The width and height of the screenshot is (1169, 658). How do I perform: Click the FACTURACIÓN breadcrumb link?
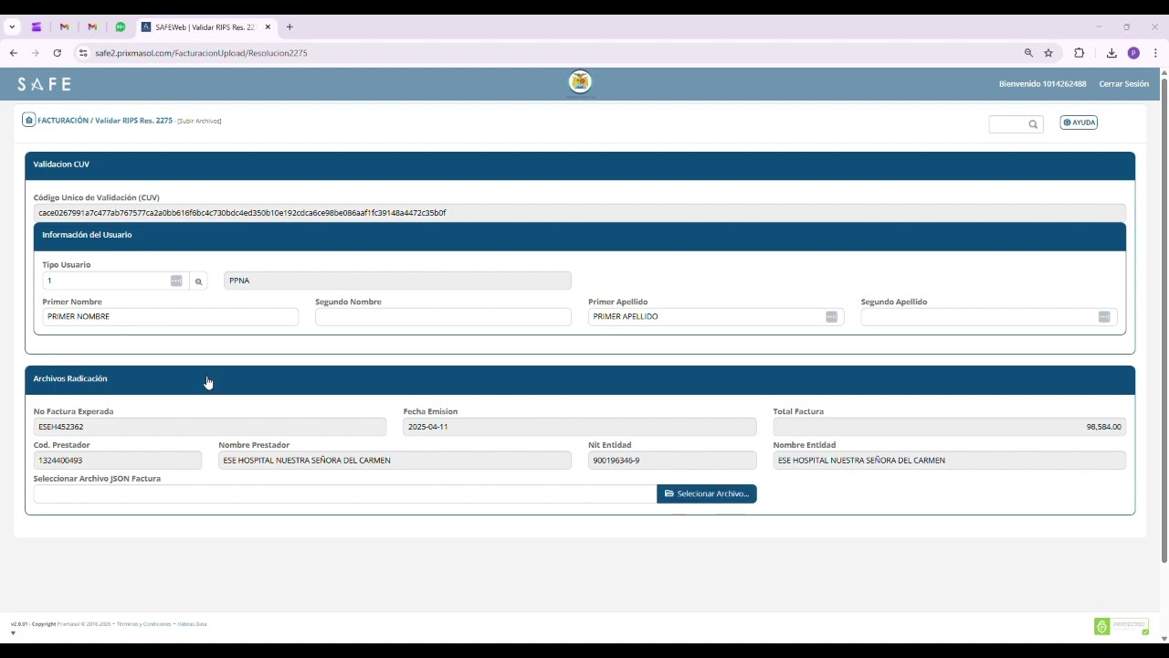63,121
